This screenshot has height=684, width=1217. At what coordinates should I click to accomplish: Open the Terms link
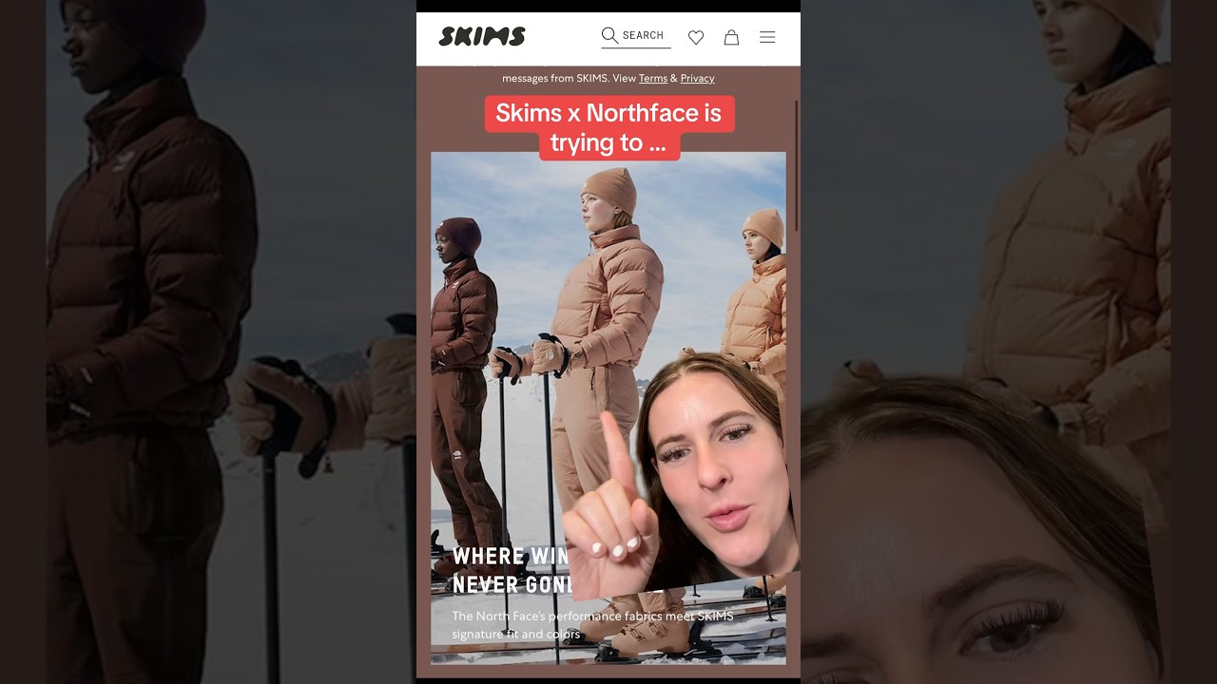[653, 79]
